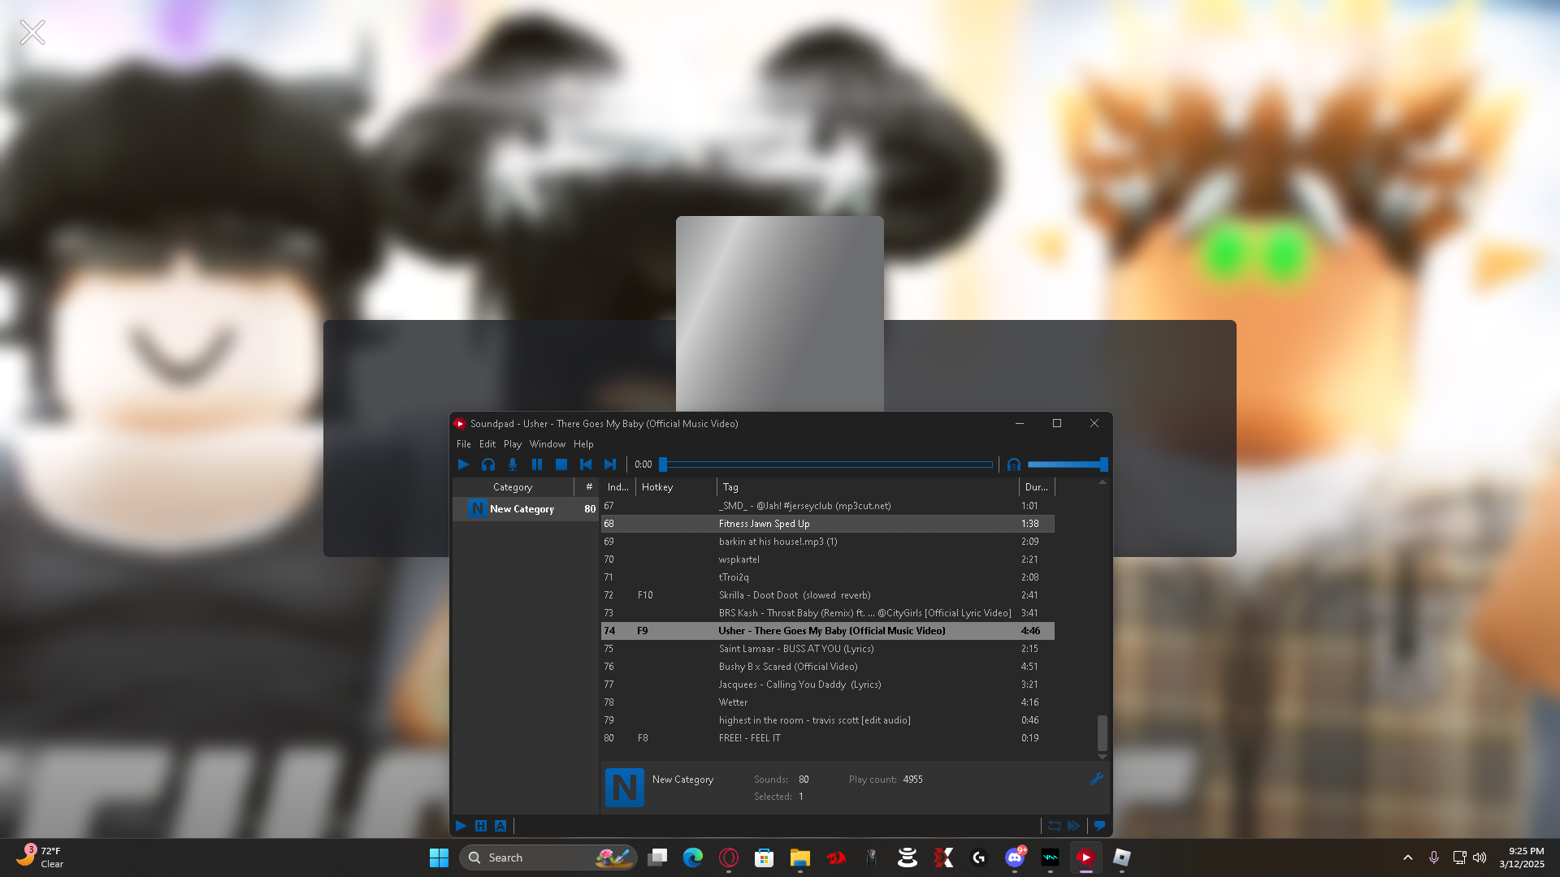Image resolution: width=1560 pixels, height=877 pixels.
Task: Skip to the next sound
Action: coord(610,464)
